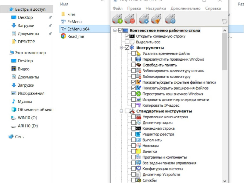Click the Chrome icon of Read_me file
244x183 pixels.
tap(63, 36)
